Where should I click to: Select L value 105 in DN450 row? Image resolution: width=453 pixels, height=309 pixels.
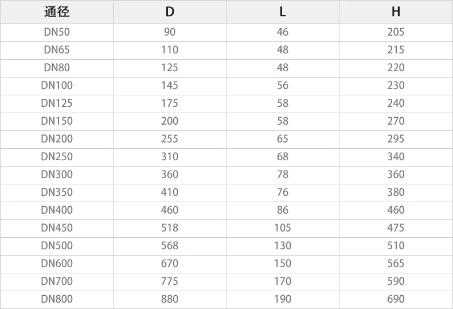point(283,228)
